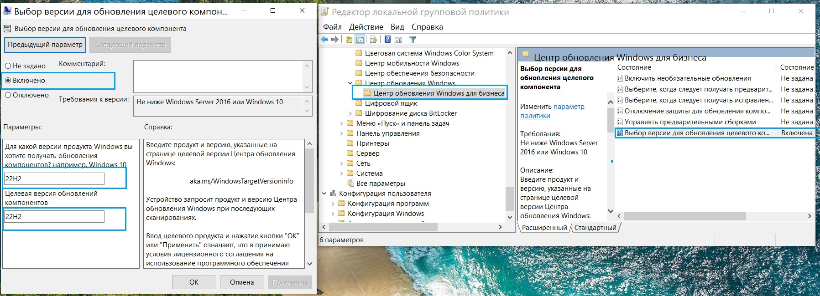This screenshot has width=820, height=296.
Task: Click Windows product version field with 22H2
Action: tap(54, 179)
